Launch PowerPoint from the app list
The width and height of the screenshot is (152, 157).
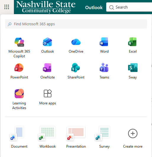19,71
